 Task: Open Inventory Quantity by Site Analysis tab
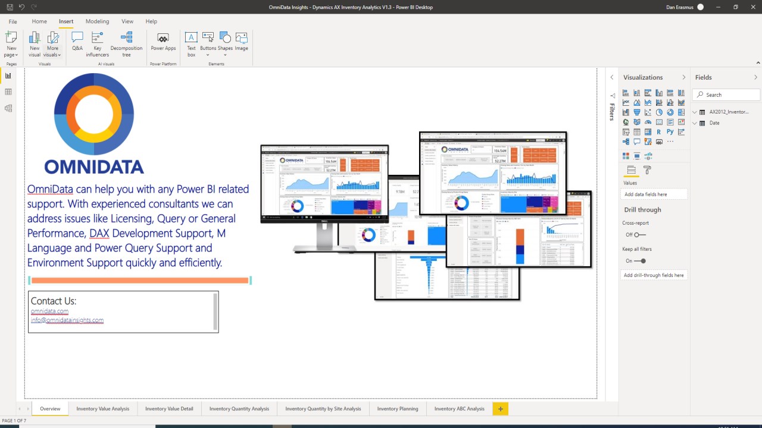point(323,409)
